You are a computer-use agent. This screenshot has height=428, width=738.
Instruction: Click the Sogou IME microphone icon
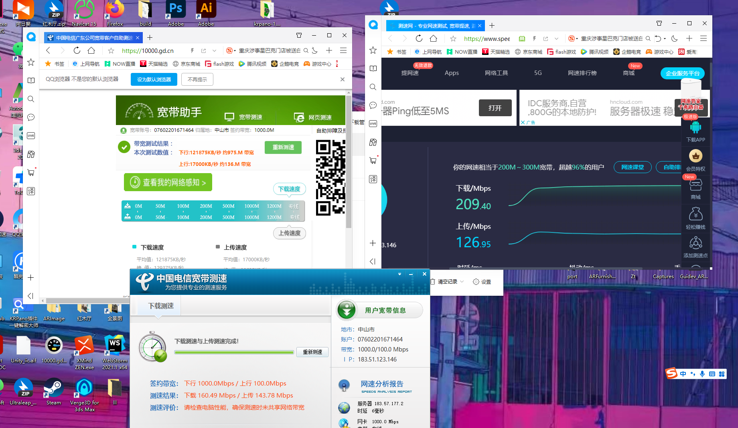[x=702, y=374]
